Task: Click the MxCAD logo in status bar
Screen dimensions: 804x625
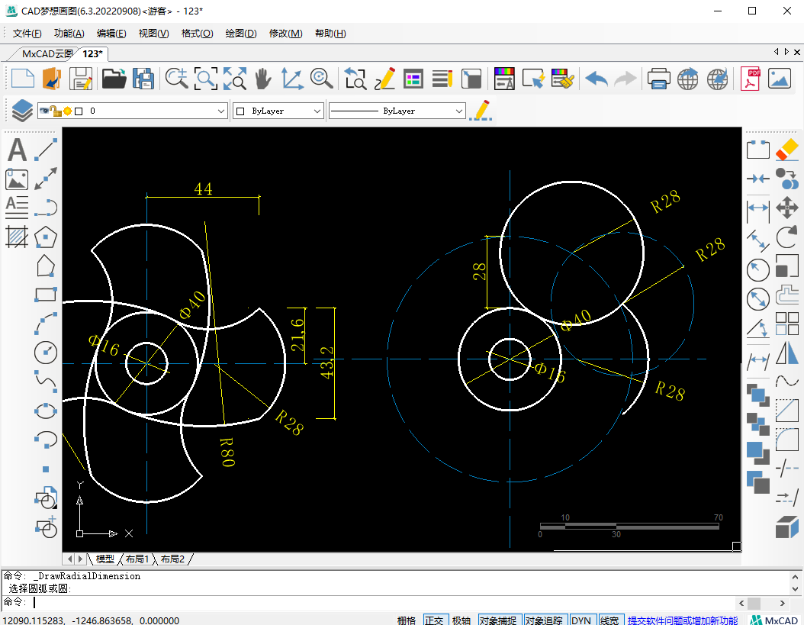Action: (x=773, y=620)
